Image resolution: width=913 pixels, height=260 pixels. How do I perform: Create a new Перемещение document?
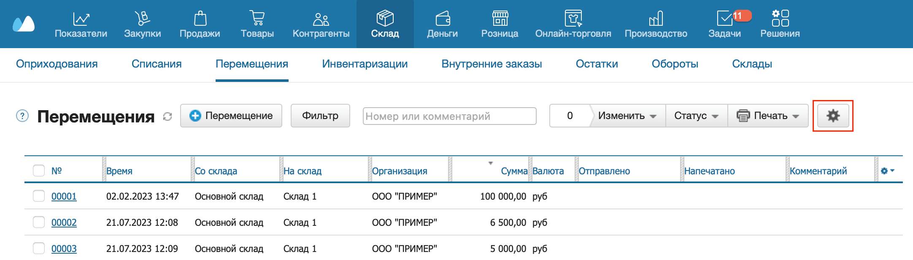click(231, 116)
